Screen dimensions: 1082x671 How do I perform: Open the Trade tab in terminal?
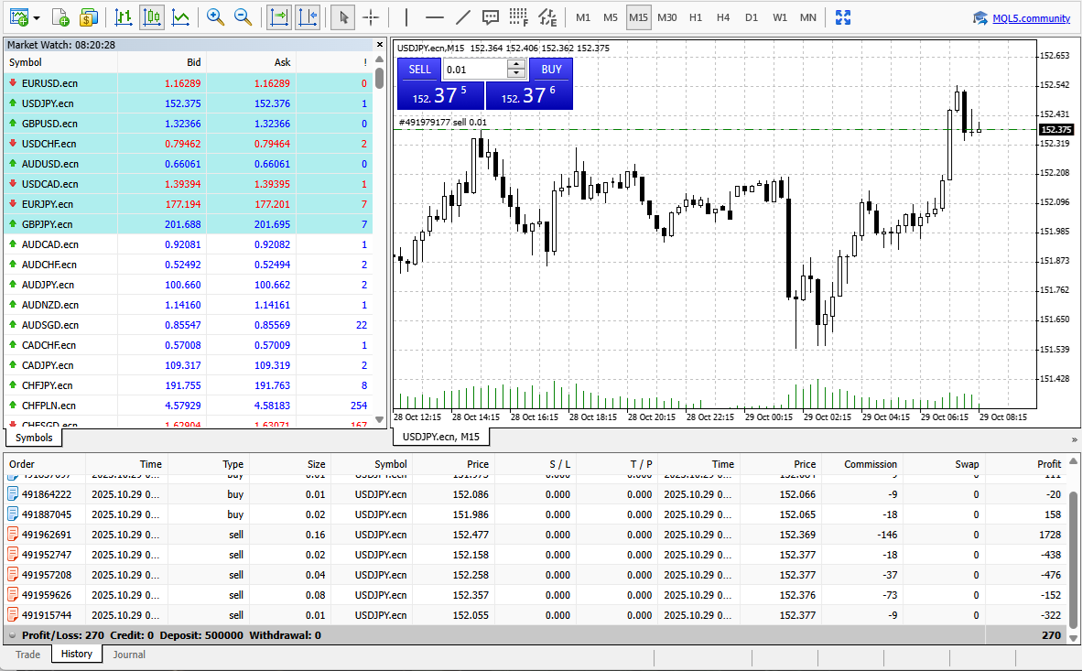[x=27, y=655]
